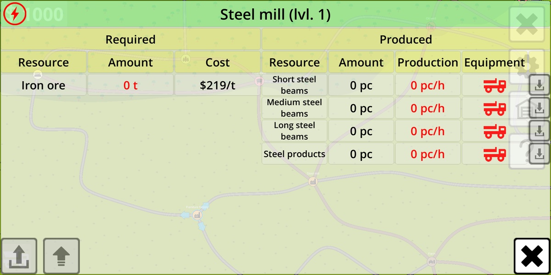This screenshot has height=275, width=551.
Task: Click the upgrade arrow icon button
Action: coord(62,256)
